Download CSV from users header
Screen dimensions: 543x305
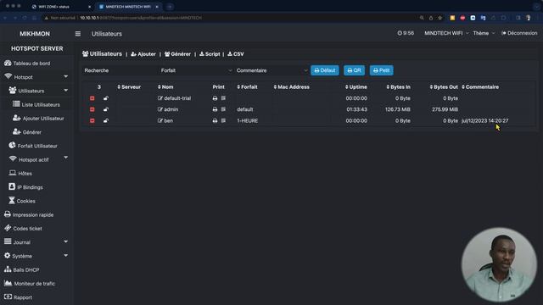(236, 54)
